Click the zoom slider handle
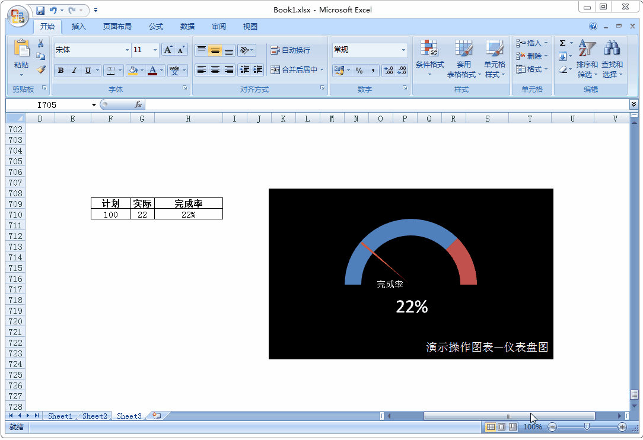This screenshot has width=643, height=440. click(x=587, y=427)
